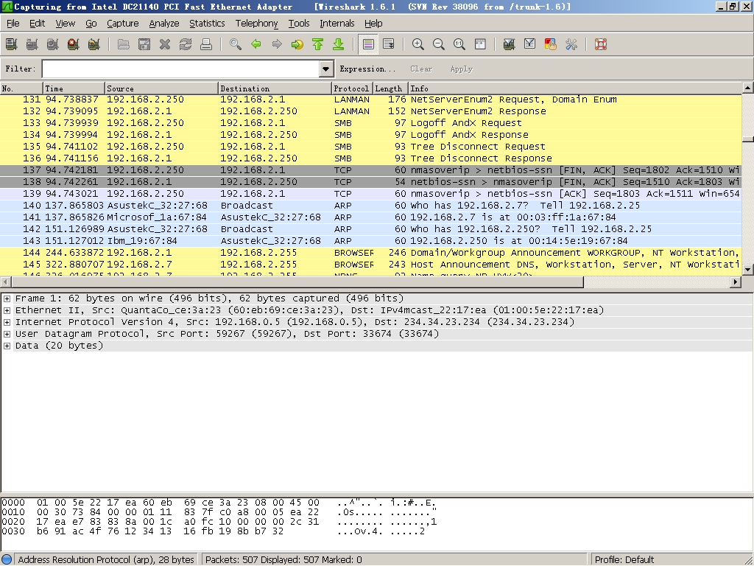The height and width of the screenshot is (566, 754).
Task: Open a capture file icon
Action: (x=124, y=44)
